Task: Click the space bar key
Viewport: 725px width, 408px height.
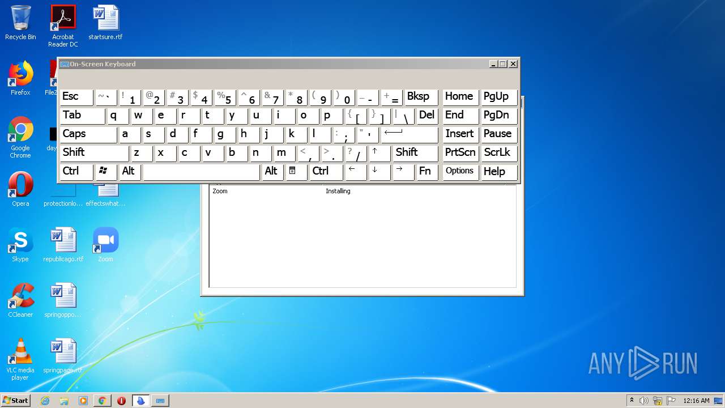Action: tap(201, 171)
